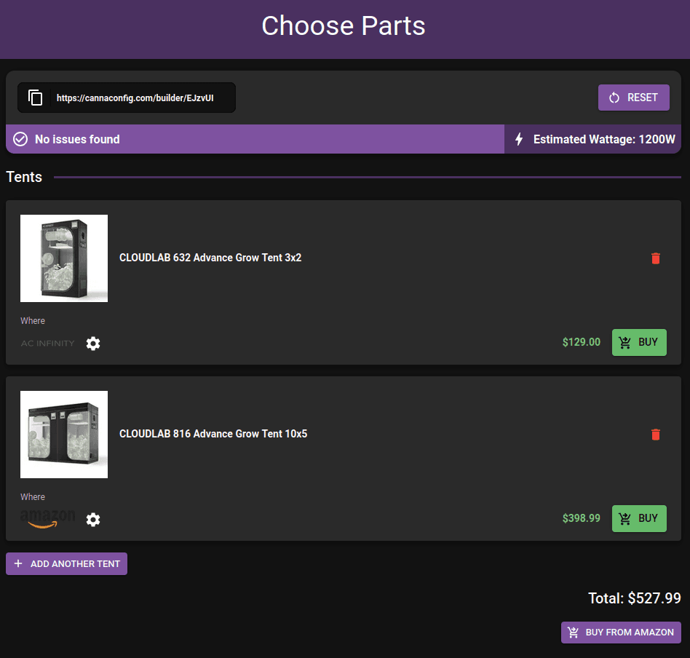This screenshot has width=690, height=658.
Task: Click the Tents section heading
Action: [x=24, y=177]
